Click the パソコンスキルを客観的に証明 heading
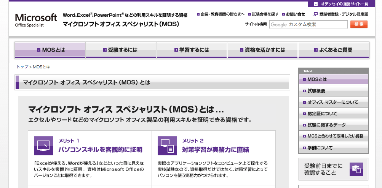 coord(101,150)
